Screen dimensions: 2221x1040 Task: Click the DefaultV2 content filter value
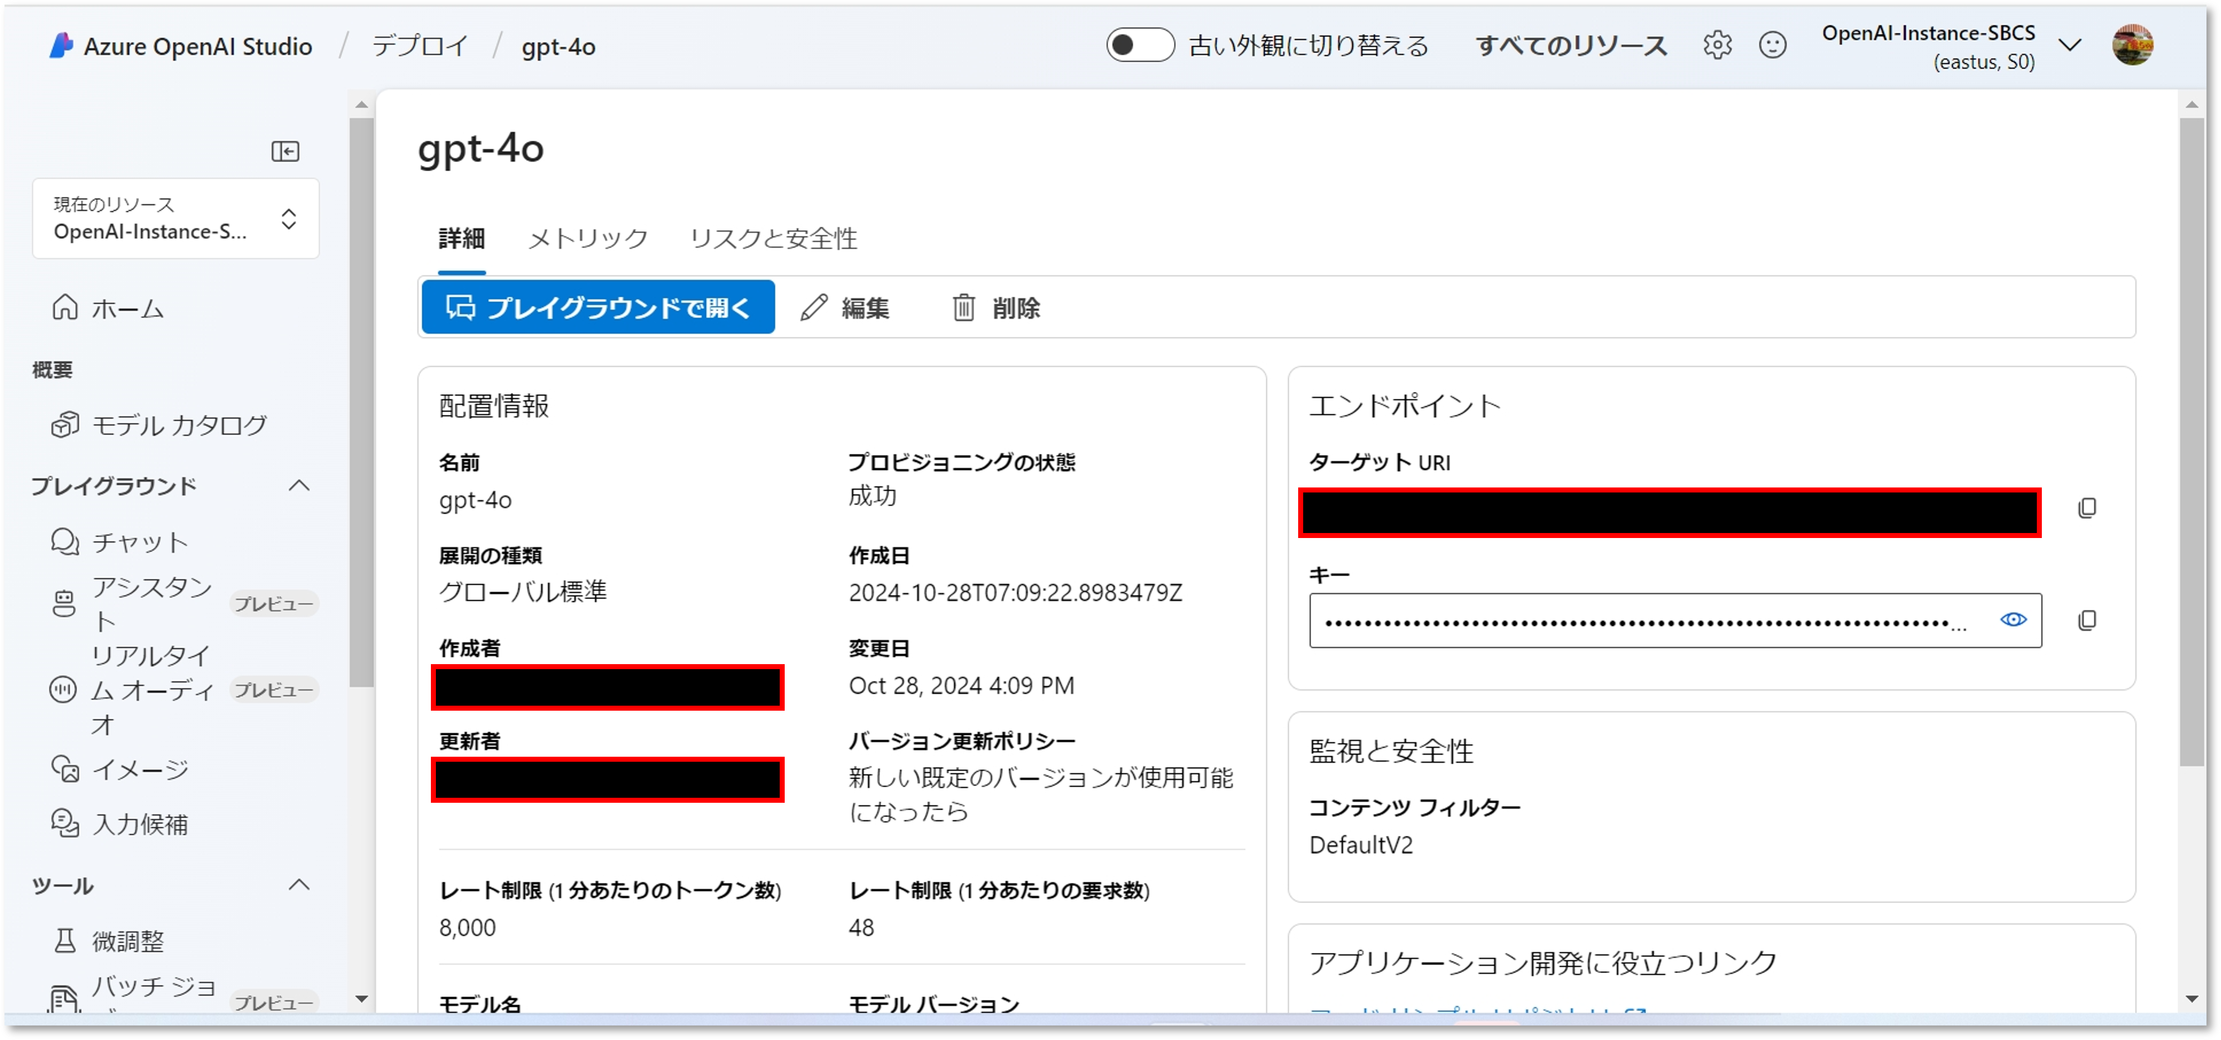[x=1361, y=844]
